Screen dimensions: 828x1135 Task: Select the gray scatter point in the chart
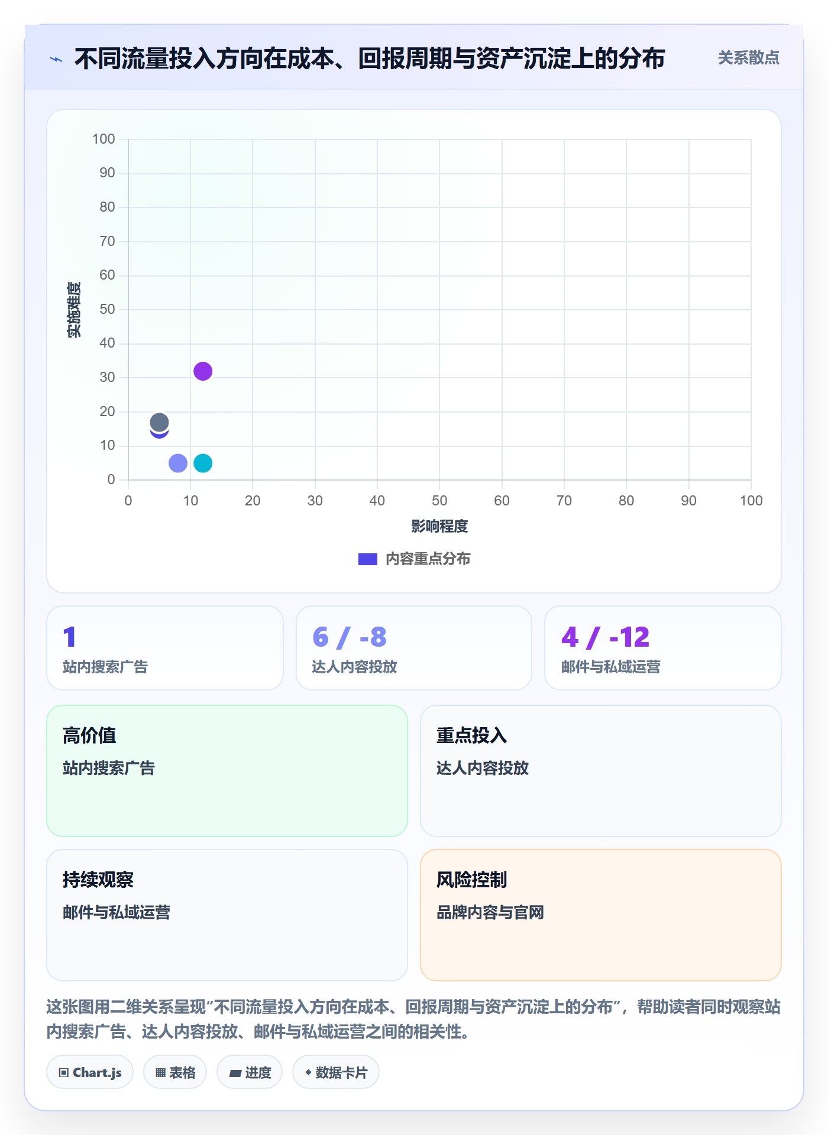(159, 422)
